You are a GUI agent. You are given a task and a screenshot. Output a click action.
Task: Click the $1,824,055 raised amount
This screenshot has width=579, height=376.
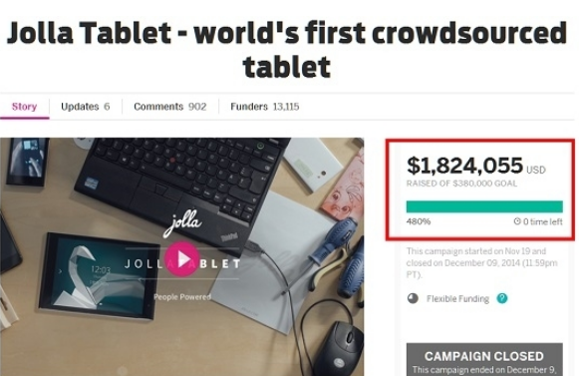(465, 166)
